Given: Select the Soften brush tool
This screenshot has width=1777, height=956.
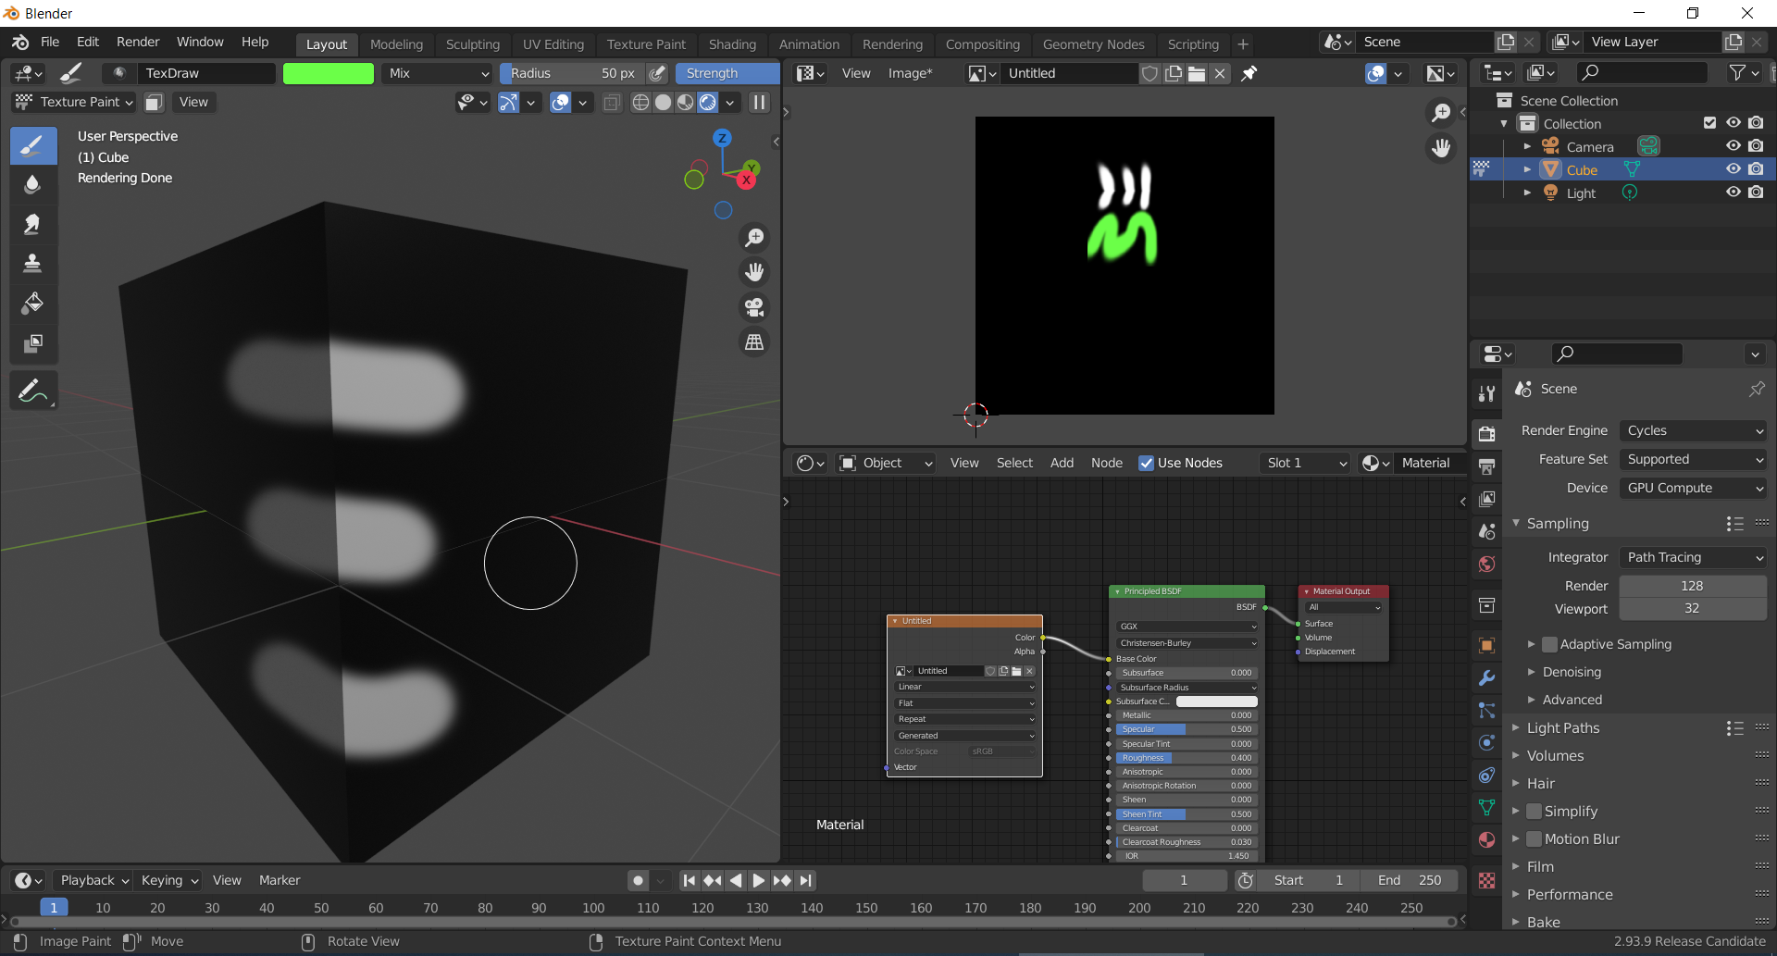Looking at the screenshot, I should click(32, 184).
